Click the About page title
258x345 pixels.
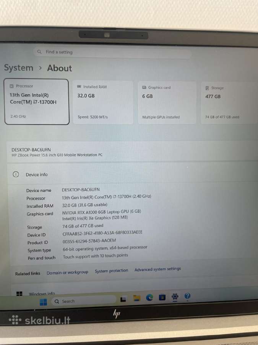point(60,68)
